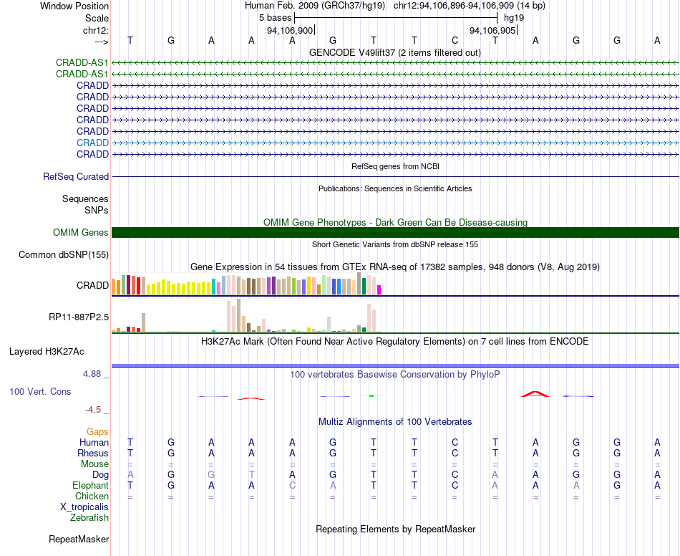Screen dimensions: 680x556
Task: Open the RepeatMasker track label
Action: pyautogui.click(x=79, y=539)
